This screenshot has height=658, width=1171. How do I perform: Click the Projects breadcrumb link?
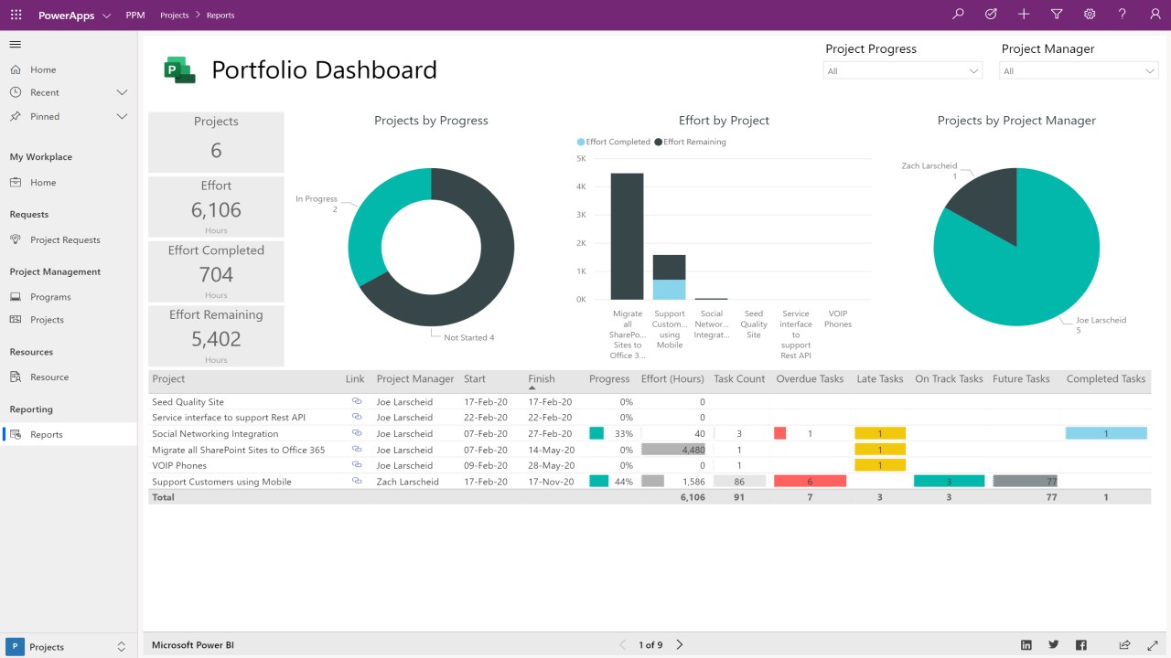(174, 16)
